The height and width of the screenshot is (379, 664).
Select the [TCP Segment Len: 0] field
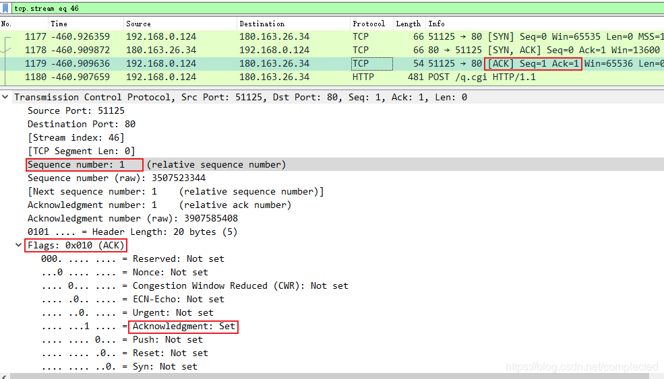[82, 151]
